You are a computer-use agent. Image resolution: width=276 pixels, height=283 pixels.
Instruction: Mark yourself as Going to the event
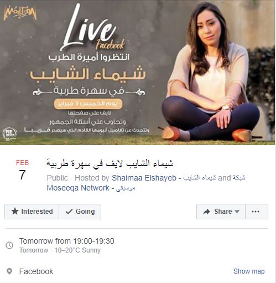coord(80,212)
